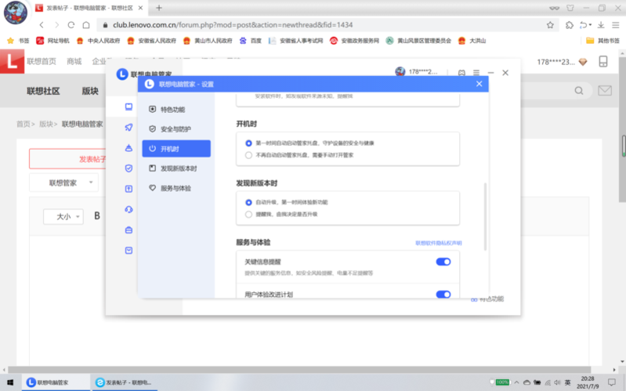Click the headset support icon in sidebar

tap(128, 209)
